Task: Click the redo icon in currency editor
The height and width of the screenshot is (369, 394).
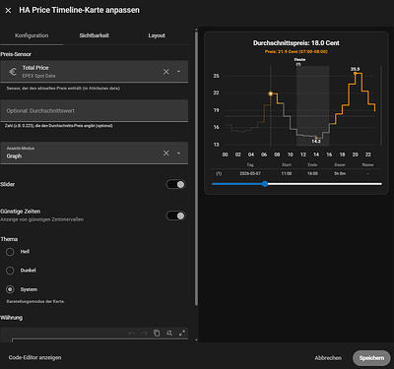Action: click(144, 333)
